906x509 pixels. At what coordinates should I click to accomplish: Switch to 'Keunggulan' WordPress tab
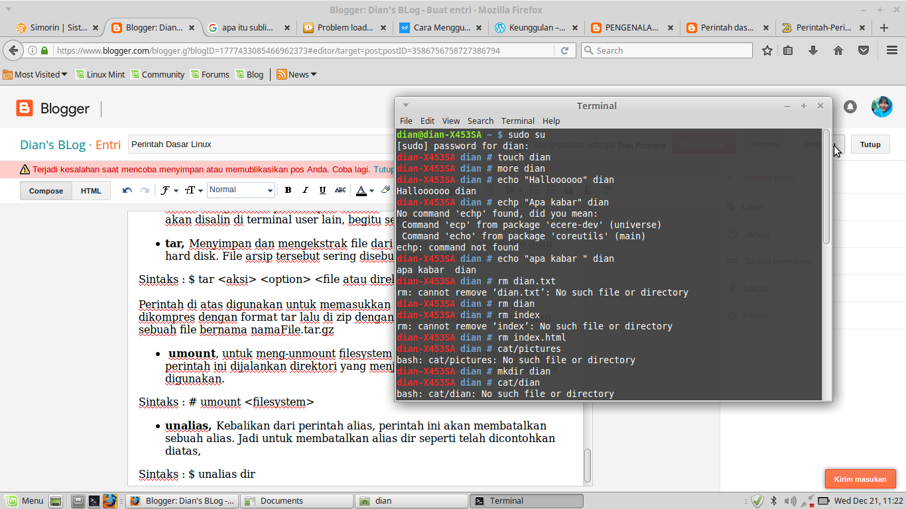coord(537,28)
